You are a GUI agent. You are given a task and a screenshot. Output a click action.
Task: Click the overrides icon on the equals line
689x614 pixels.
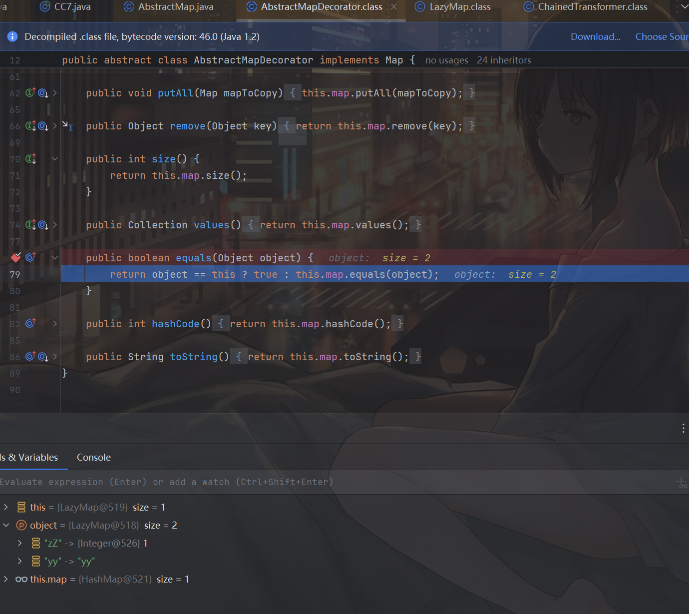click(x=30, y=257)
